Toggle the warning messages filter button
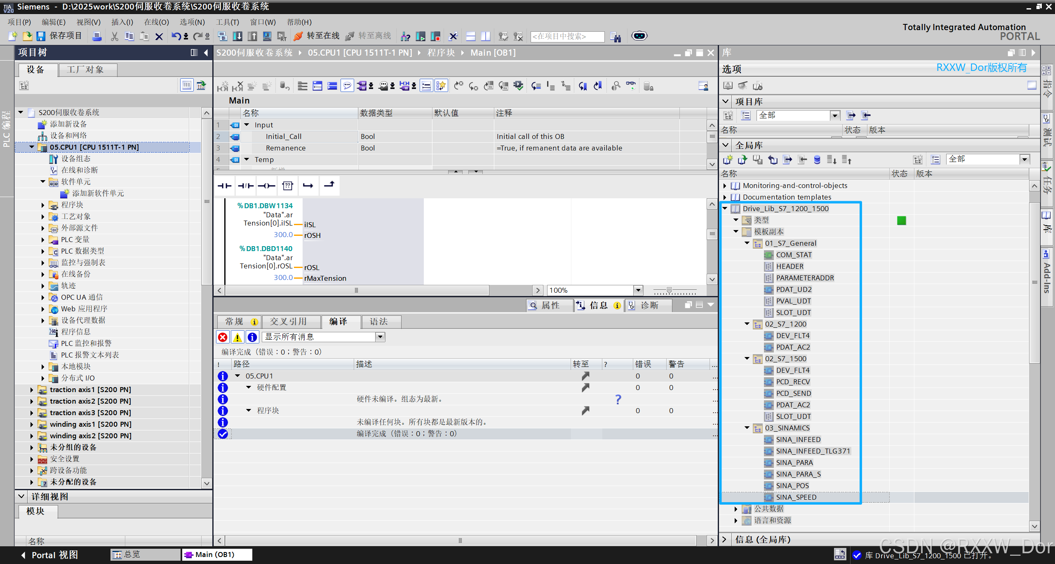This screenshot has width=1055, height=564. 237,337
